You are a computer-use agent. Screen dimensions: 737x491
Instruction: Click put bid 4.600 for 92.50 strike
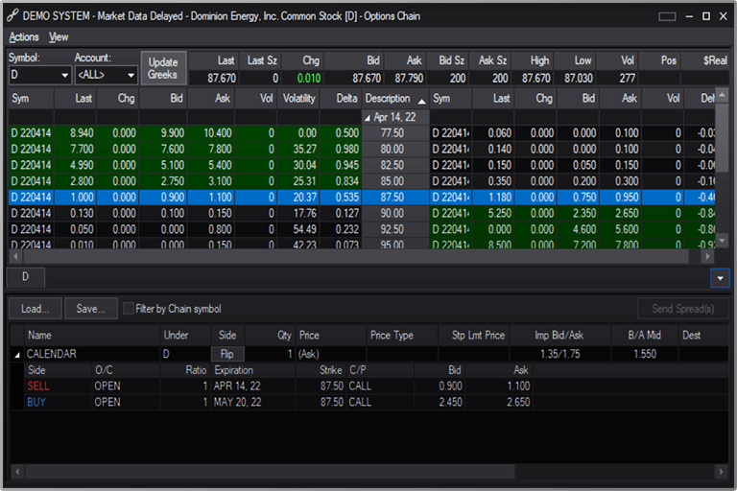pyautogui.click(x=578, y=229)
